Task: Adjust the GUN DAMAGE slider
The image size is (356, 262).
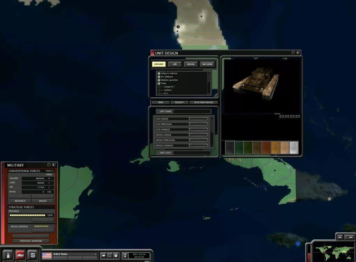Action: [198, 129]
